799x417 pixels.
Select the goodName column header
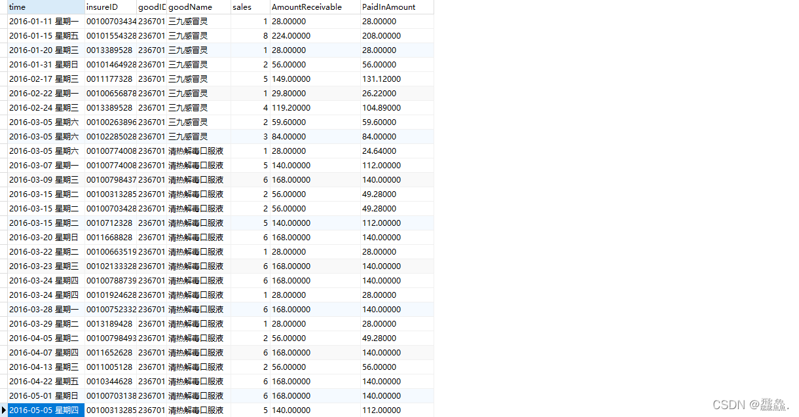tap(198, 7)
